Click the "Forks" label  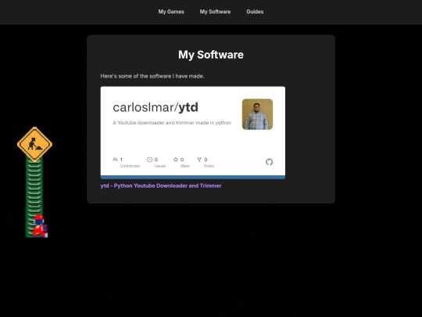point(209,166)
